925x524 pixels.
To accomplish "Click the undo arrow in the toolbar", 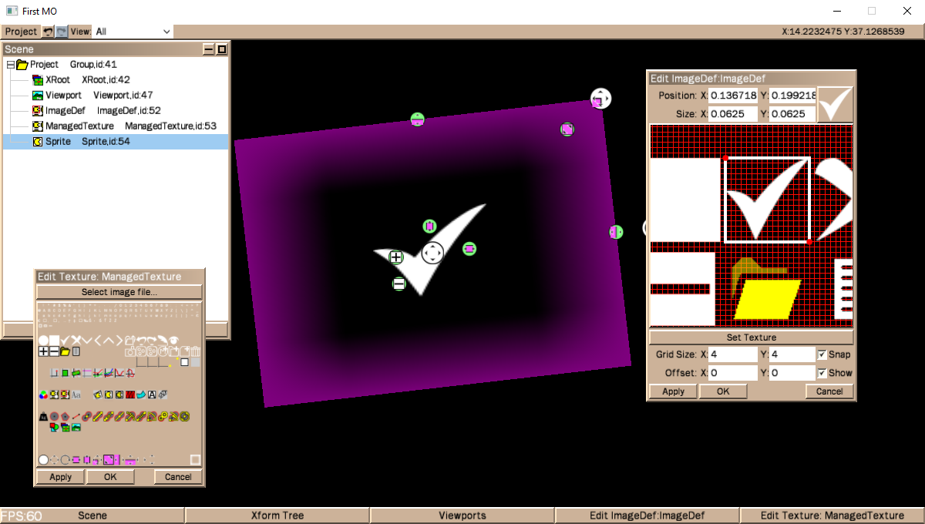I will [48, 32].
